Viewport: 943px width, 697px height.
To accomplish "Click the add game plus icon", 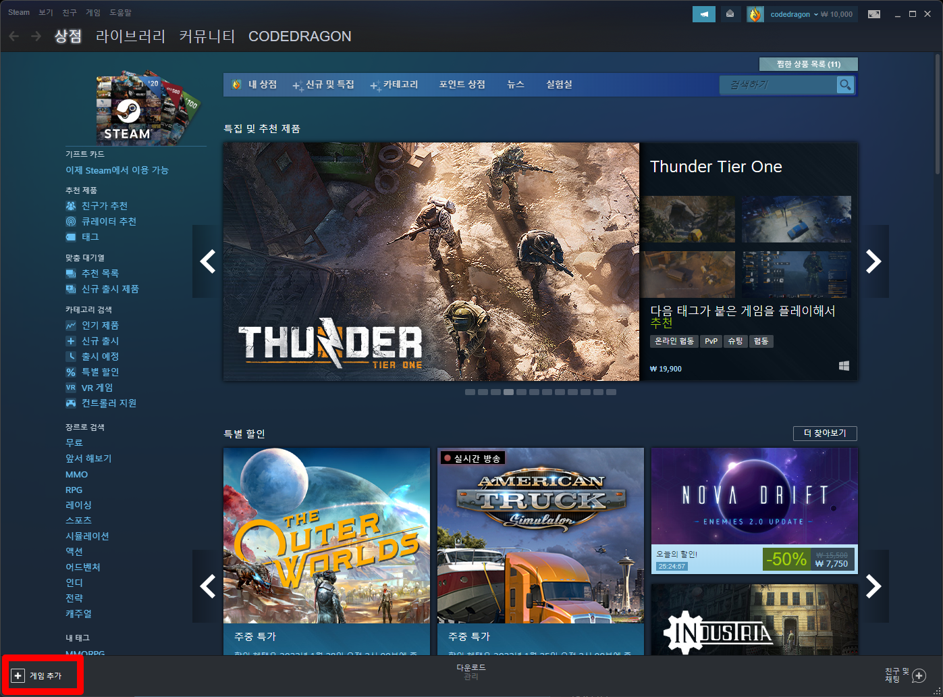I will (18, 675).
